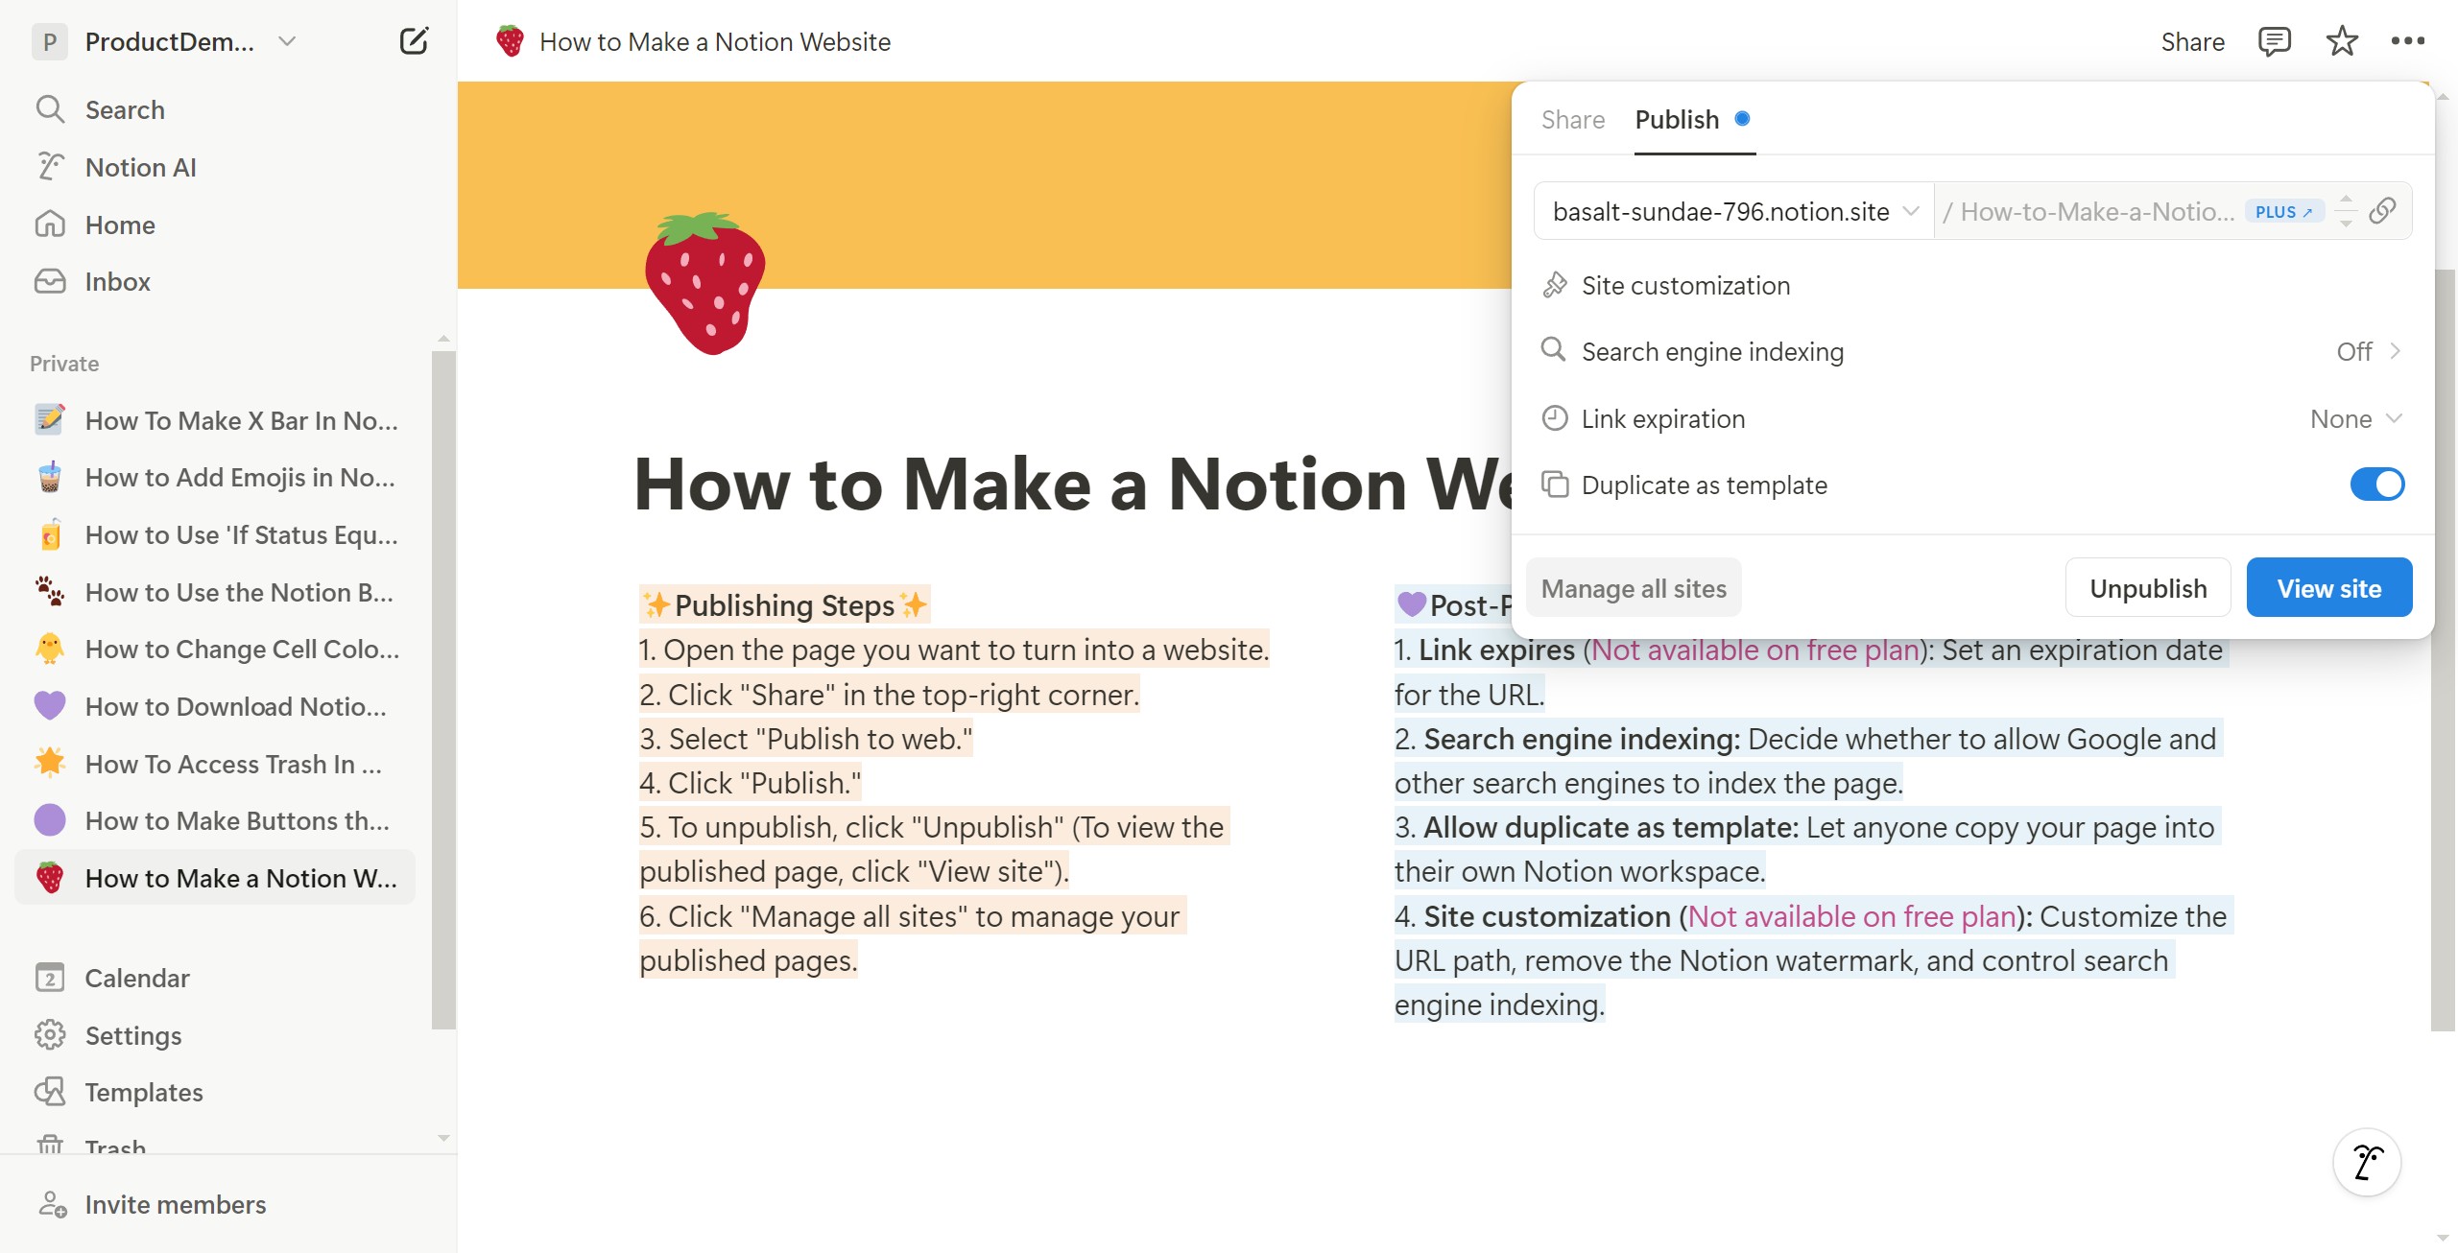Click PLUS upgrade badge in URL field
This screenshot has height=1253, width=2458.
[x=2283, y=211]
